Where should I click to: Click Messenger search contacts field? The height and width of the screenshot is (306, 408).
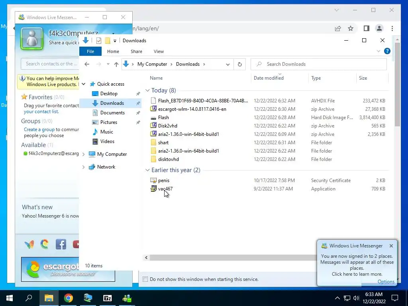coord(50,64)
